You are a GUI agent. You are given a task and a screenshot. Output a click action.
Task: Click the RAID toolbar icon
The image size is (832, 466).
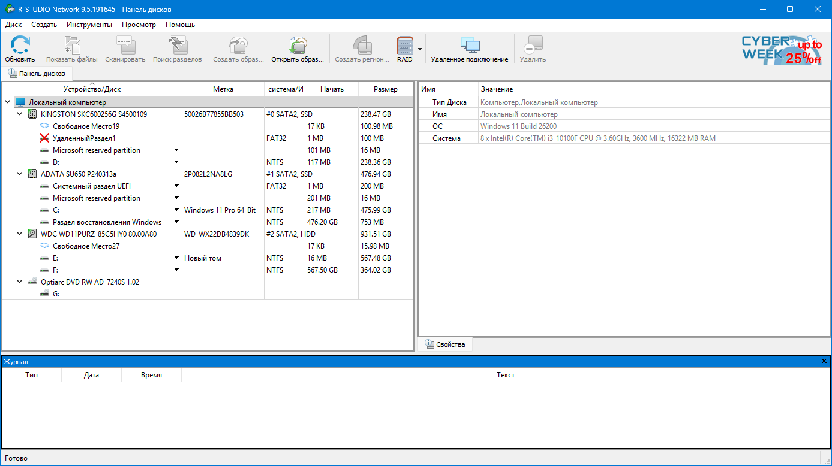[405, 46]
